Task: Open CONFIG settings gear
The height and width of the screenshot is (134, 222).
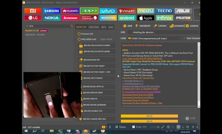Action: coord(192,26)
